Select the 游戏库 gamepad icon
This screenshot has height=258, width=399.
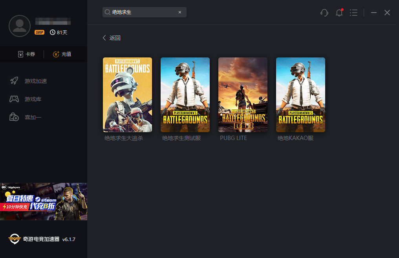[x=14, y=99]
